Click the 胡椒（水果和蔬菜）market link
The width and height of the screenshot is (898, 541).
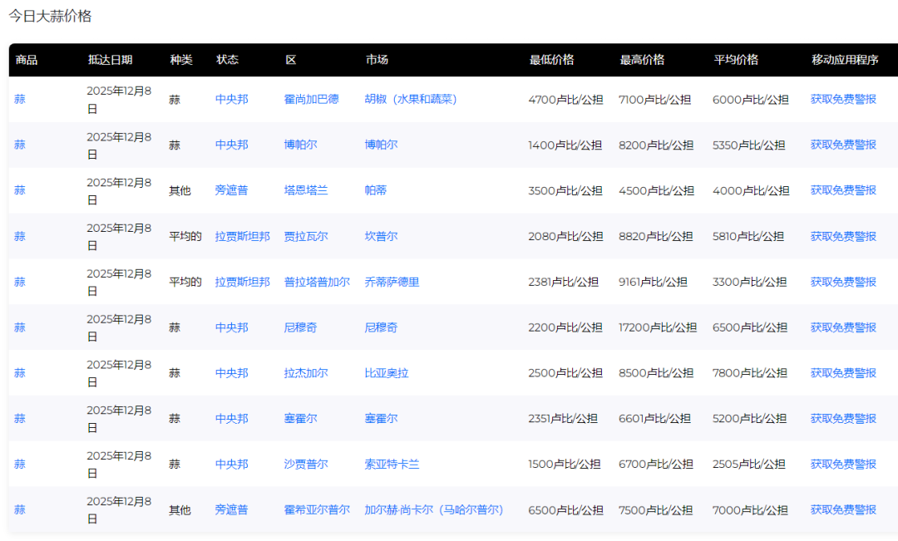click(x=411, y=100)
